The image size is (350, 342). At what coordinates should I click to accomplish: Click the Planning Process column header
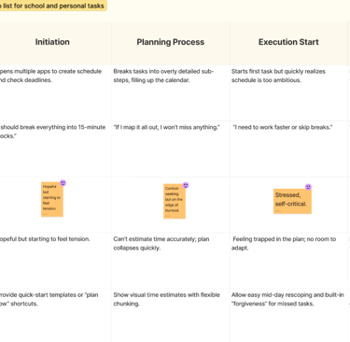coord(171,42)
